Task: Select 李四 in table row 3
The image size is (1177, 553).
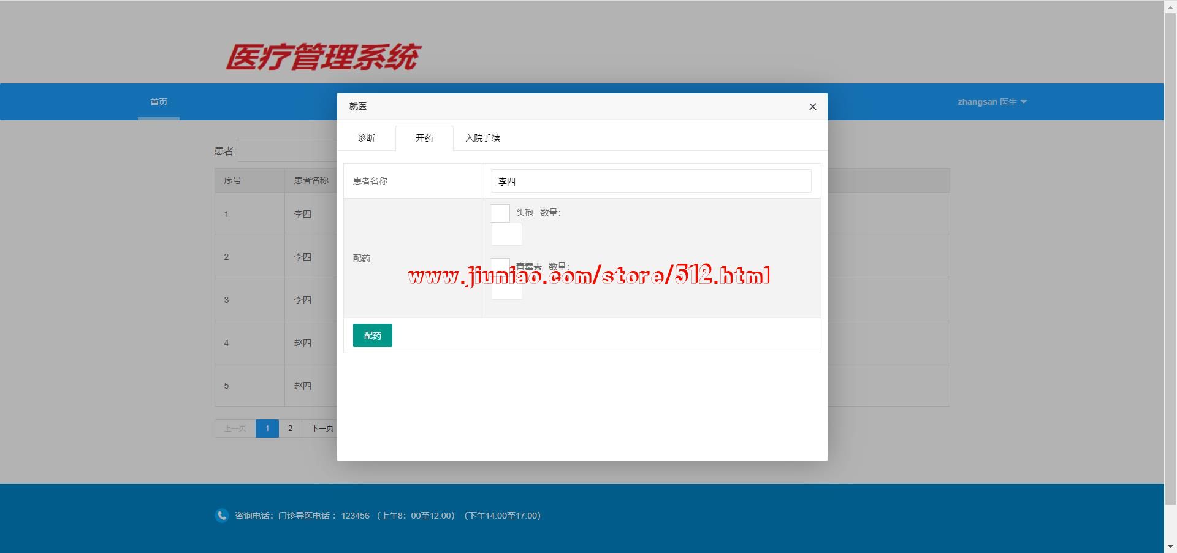Action: click(x=303, y=300)
